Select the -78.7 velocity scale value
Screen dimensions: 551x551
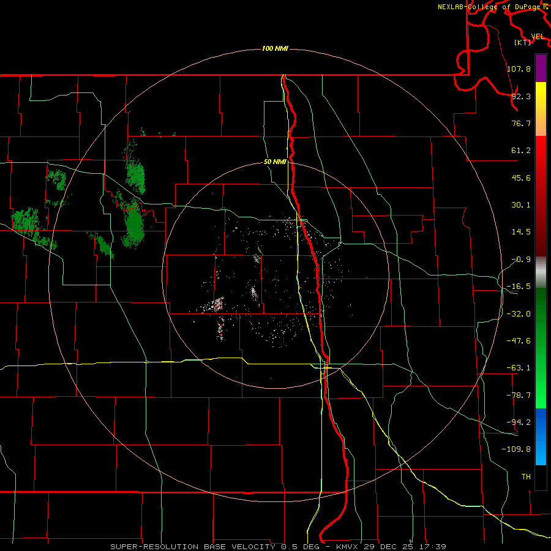519,395
